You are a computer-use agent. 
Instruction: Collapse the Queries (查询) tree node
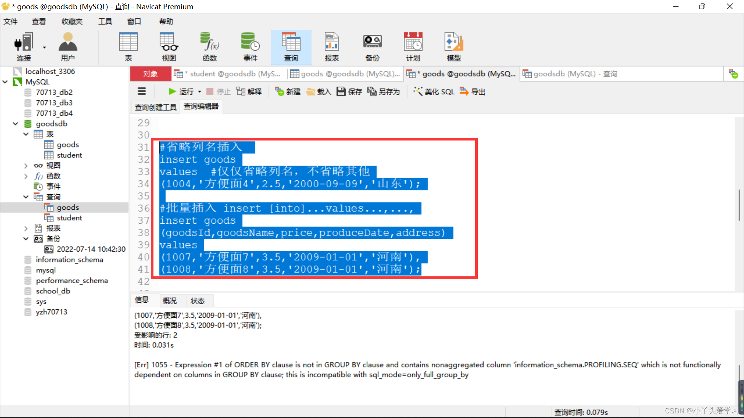click(x=26, y=197)
